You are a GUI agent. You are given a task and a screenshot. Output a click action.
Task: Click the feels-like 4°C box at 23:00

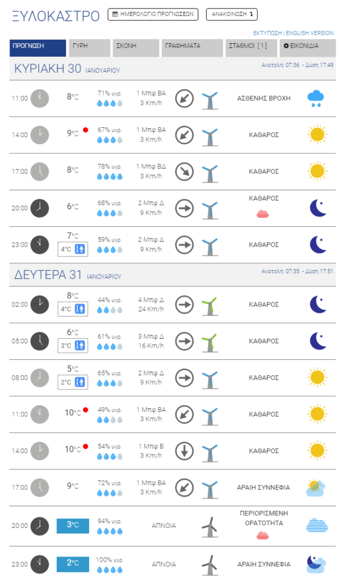(73, 249)
